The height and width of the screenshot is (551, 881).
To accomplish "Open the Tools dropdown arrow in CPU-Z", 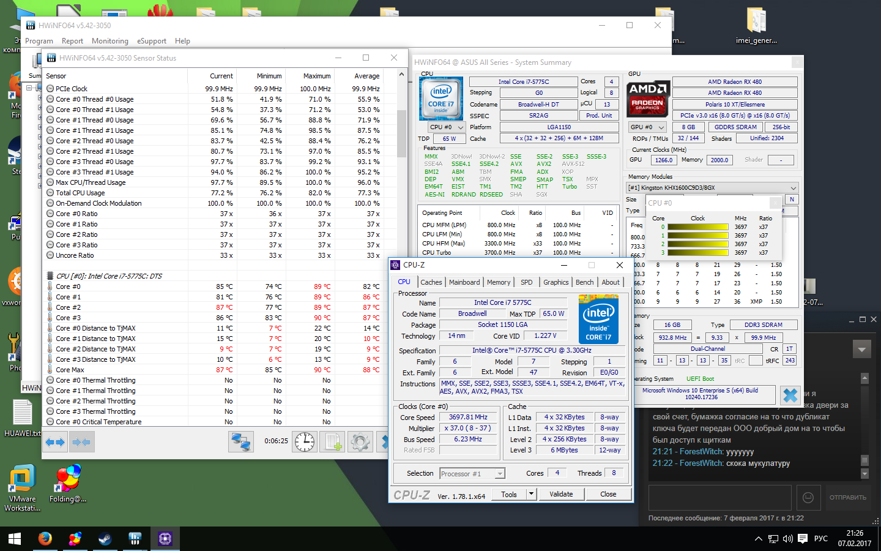I will pos(531,494).
